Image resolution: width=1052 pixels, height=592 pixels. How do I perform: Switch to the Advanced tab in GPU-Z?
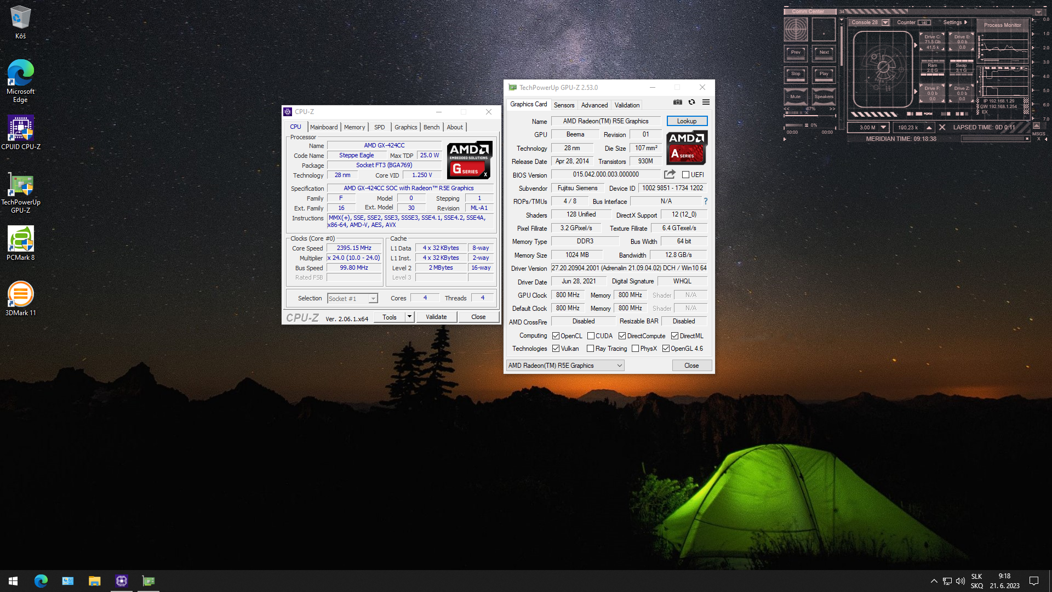point(594,105)
